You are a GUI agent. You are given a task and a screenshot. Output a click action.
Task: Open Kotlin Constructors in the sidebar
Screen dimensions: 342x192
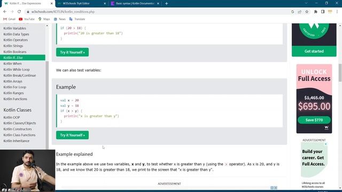point(18,129)
